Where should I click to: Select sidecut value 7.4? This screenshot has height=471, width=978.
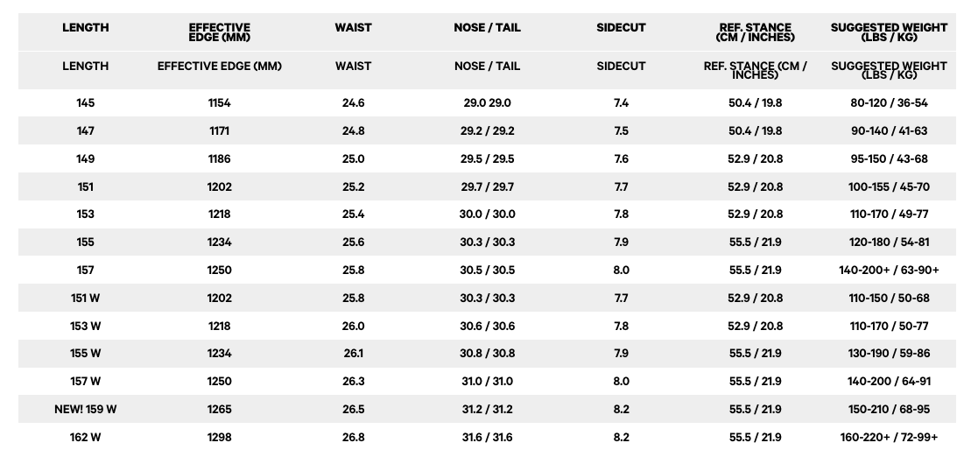click(622, 103)
